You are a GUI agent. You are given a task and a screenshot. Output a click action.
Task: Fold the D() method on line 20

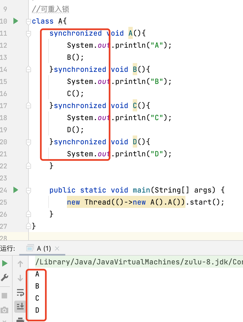[x=28, y=142]
